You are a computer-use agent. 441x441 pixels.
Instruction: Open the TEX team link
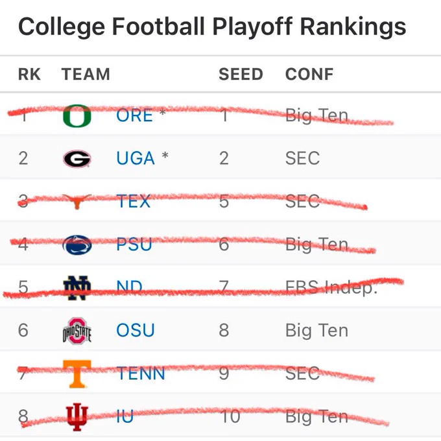click(134, 202)
